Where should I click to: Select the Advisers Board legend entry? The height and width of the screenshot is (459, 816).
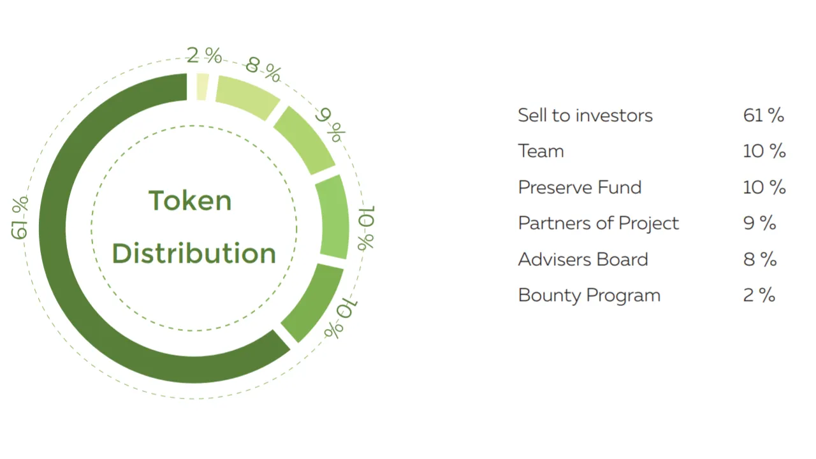pos(583,259)
